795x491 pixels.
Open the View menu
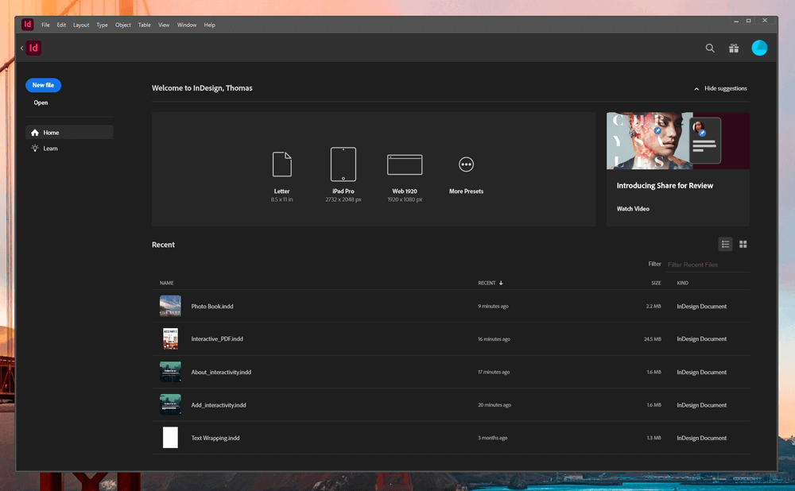coord(164,25)
